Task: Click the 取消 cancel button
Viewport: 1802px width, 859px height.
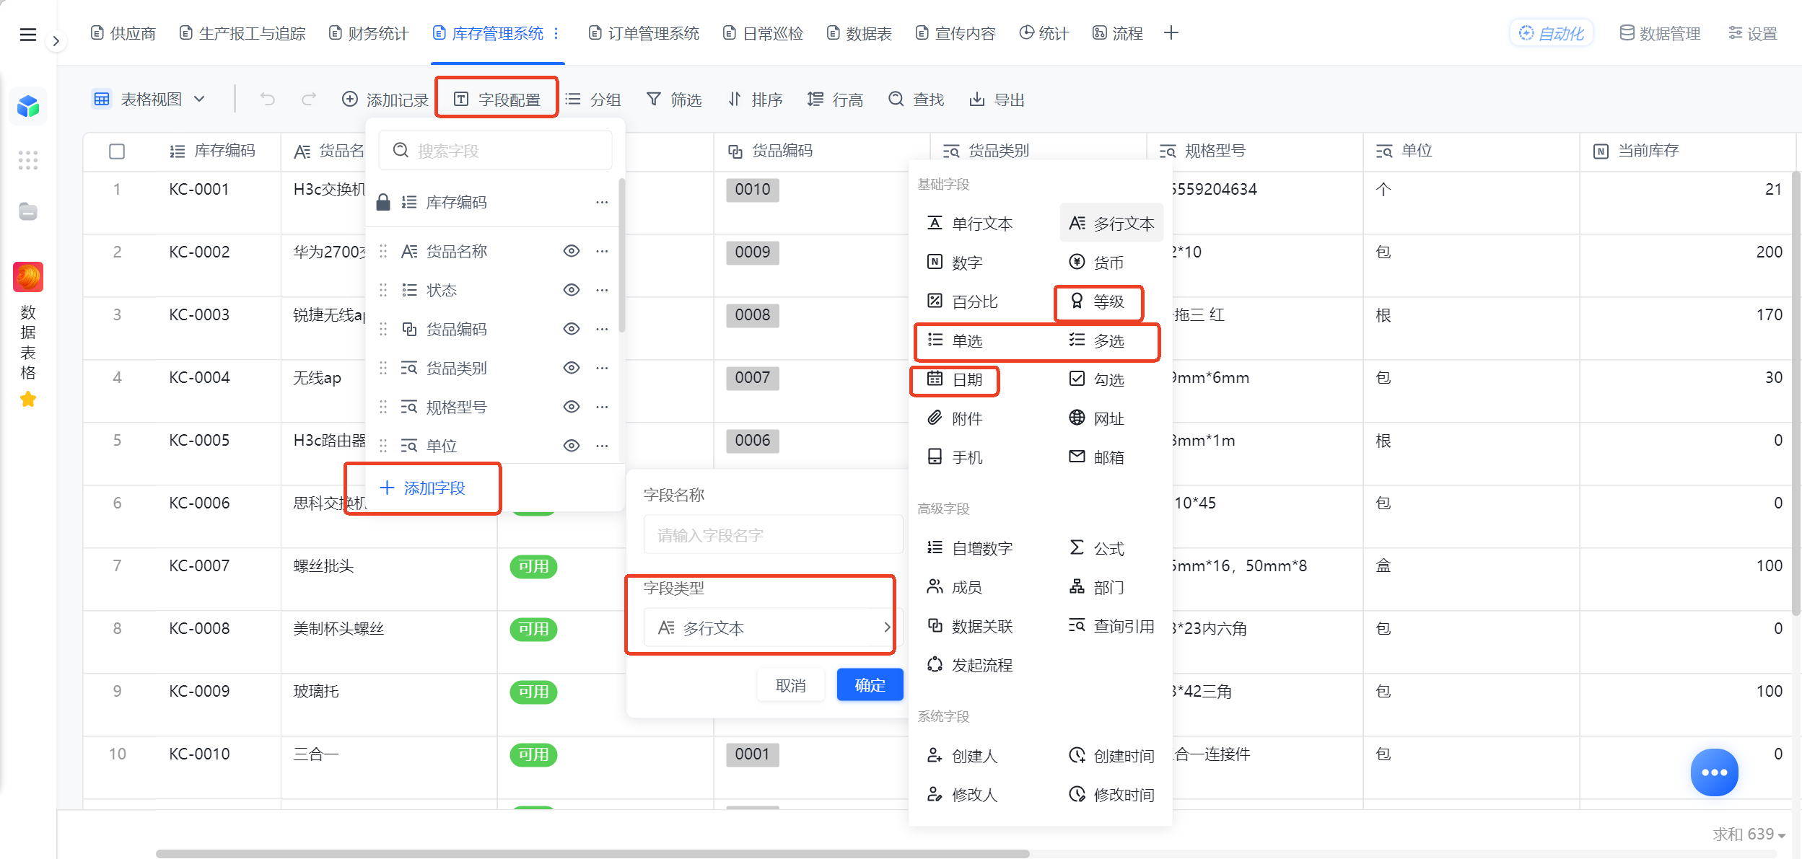Action: (x=790, y=685)
